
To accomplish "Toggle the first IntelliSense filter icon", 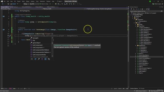I will pyautogui.click(x=32, y=59).
